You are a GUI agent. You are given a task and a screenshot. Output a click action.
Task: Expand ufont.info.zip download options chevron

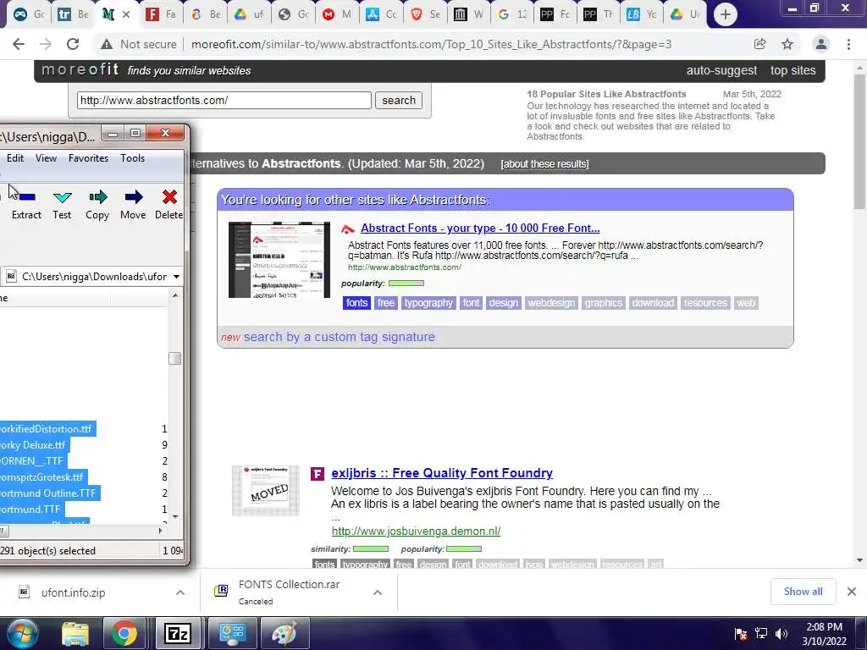pos(180,592)
